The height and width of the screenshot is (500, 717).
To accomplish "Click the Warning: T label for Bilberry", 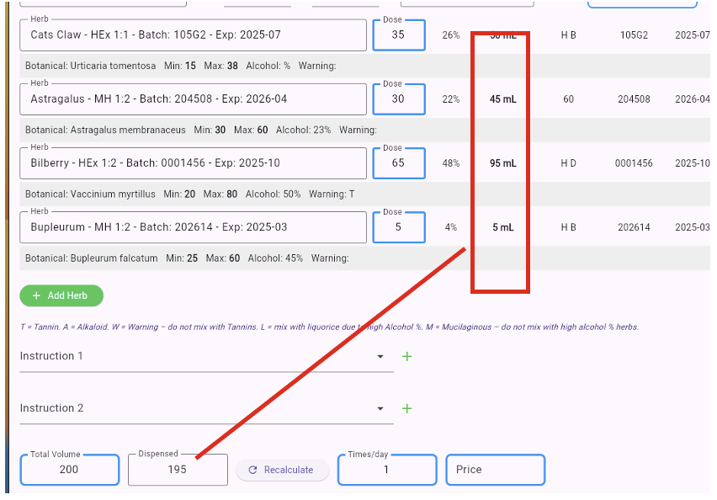I will pos(332,194).
